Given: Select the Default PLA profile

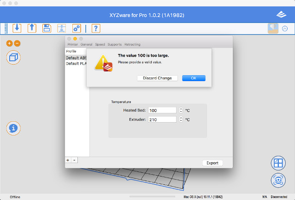Looking at the screenshot, I should point(76,64).
